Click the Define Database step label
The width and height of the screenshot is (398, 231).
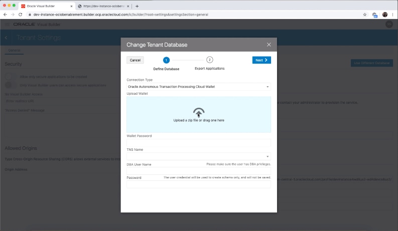(166, 69)
